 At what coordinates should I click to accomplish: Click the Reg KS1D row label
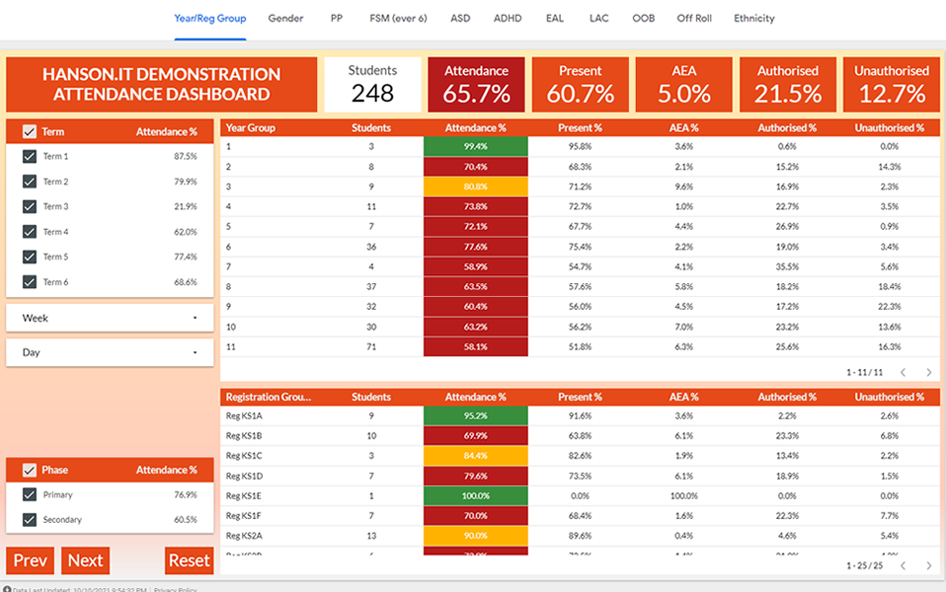click(244, 476)
